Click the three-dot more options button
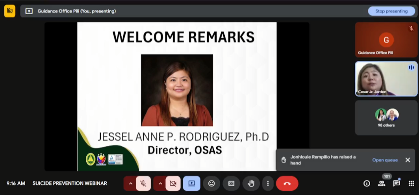 268,183
